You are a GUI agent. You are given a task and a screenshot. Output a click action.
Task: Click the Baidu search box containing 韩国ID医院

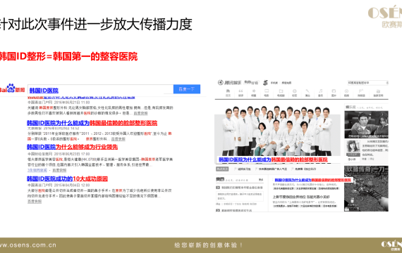tap(100, 90)
